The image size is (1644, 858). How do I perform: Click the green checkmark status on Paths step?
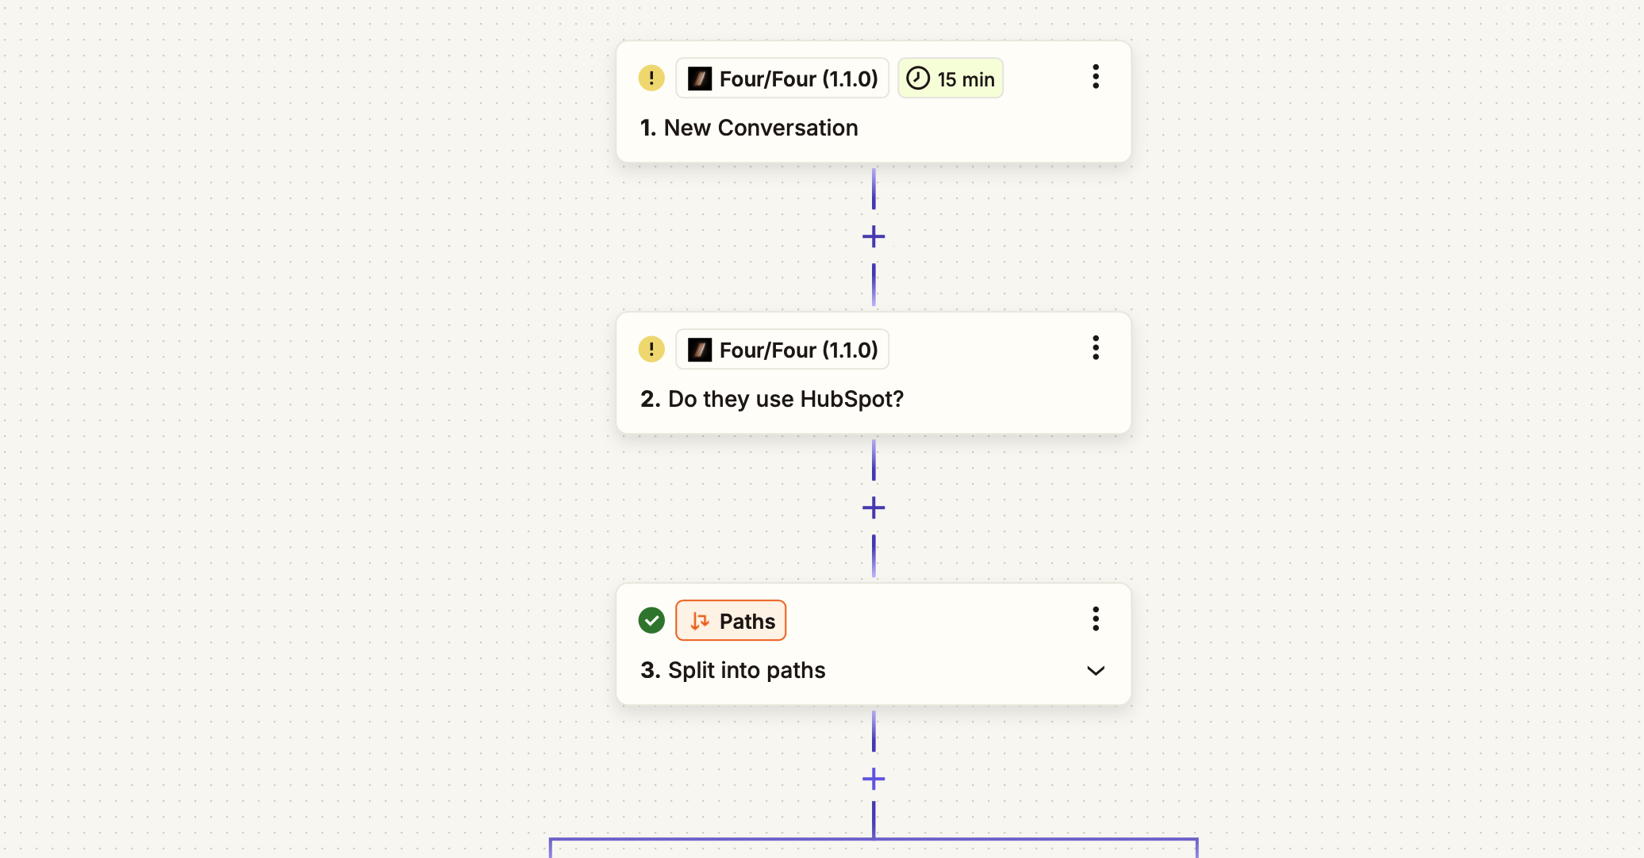click(x=651, y=620)
